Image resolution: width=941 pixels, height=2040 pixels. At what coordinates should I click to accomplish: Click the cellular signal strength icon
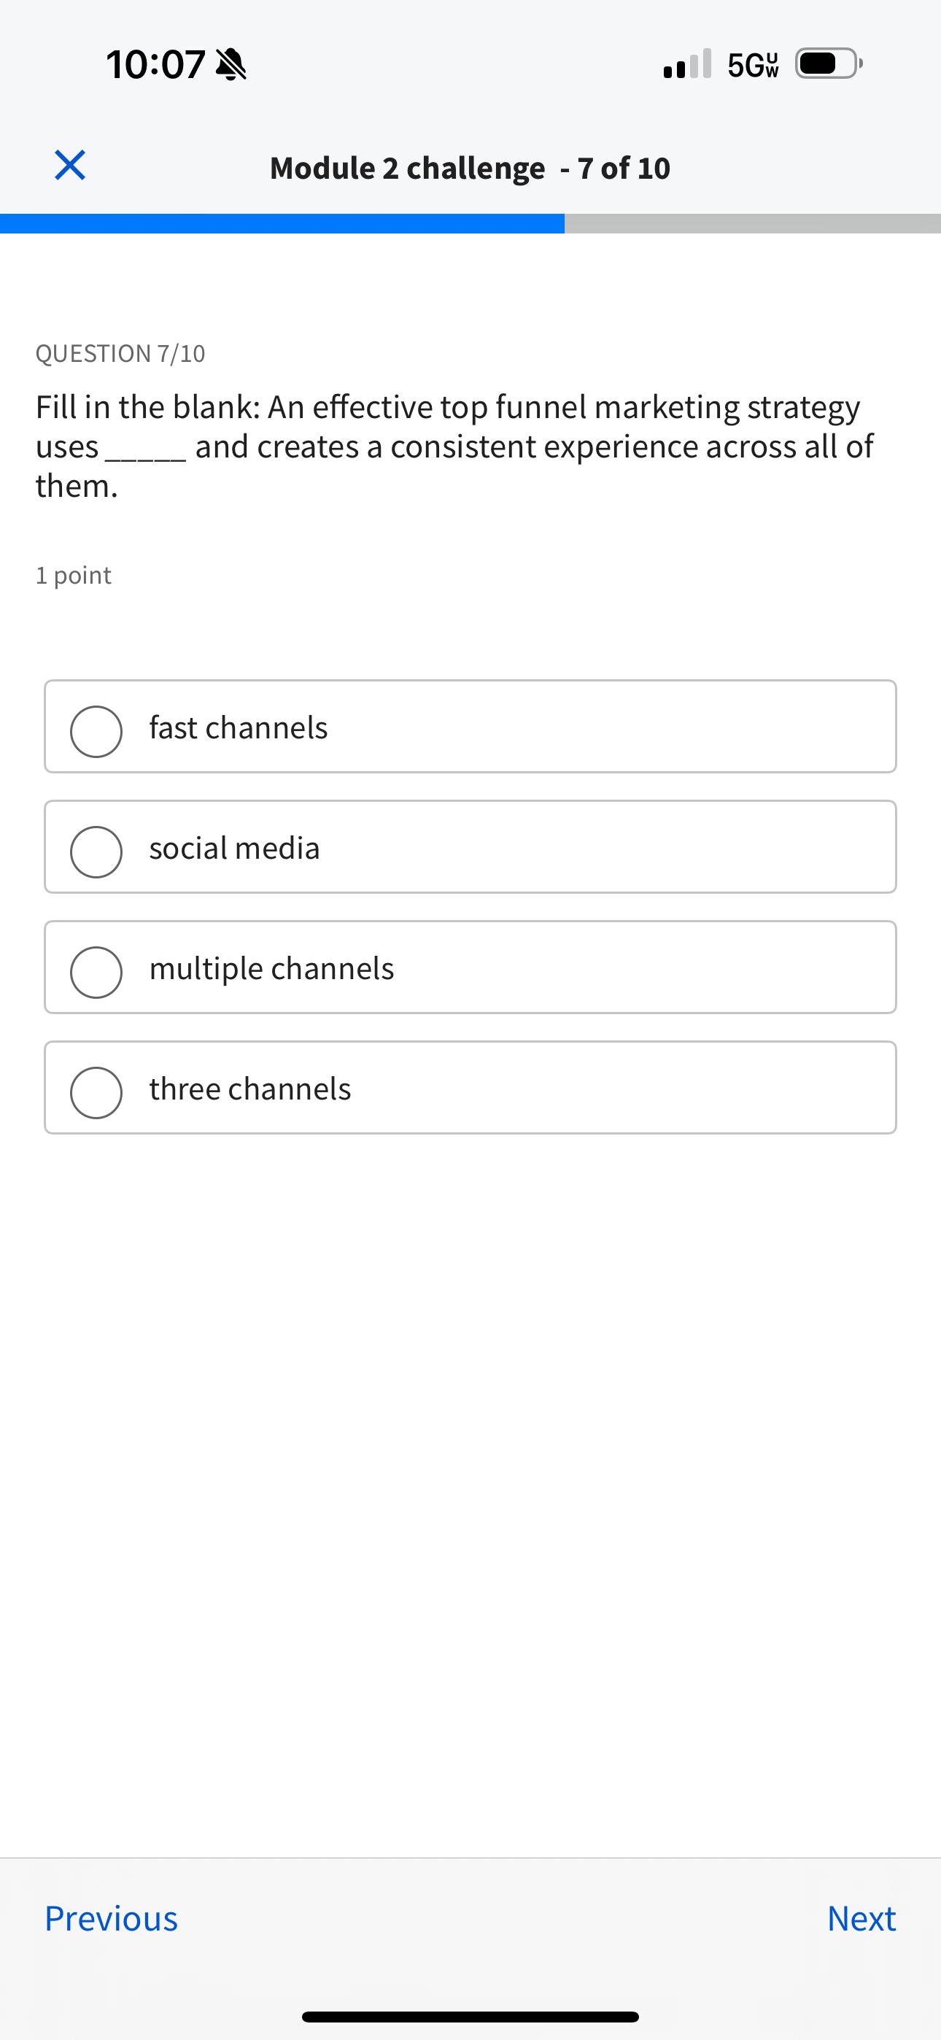[x=684, y=66]
